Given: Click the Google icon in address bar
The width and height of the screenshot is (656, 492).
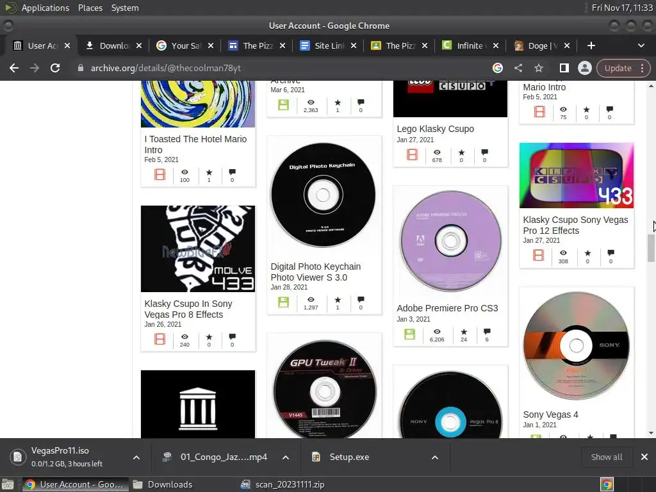Looking at the screenshot, I should click(497, 68).
